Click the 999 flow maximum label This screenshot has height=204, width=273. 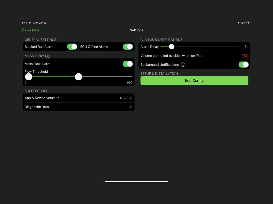click(129, 83)
